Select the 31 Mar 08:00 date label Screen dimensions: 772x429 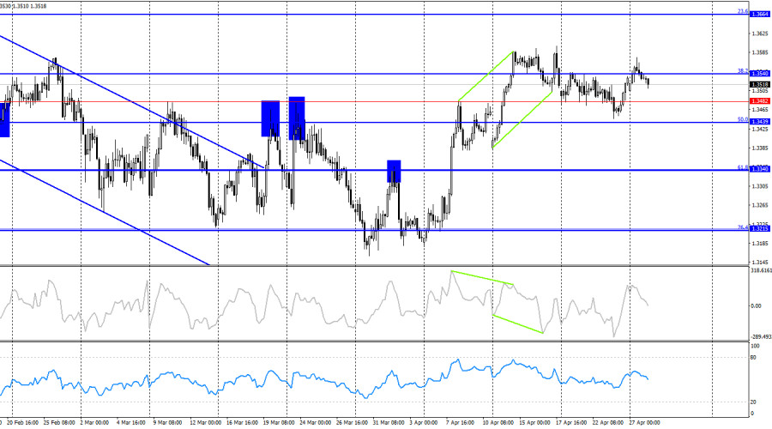389,423
